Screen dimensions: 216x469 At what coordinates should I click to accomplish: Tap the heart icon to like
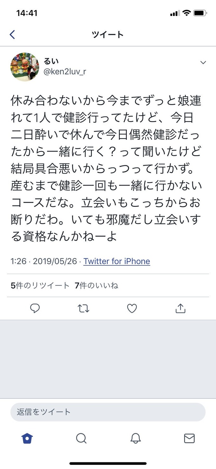tap(132, 308)
